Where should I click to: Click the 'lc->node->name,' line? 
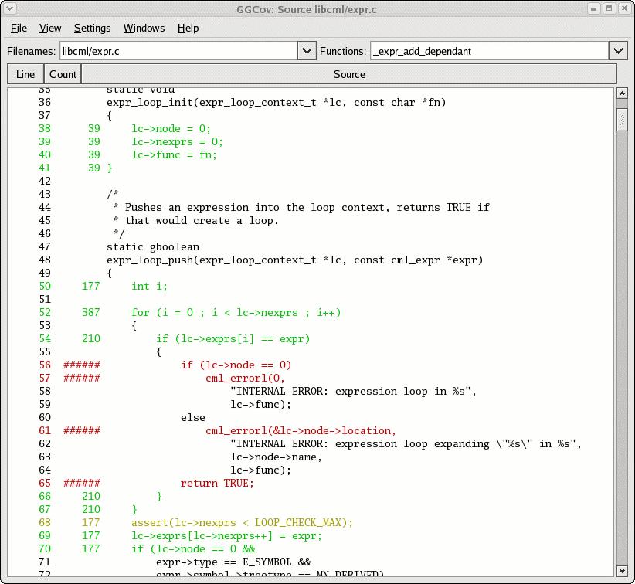point(277,457)
